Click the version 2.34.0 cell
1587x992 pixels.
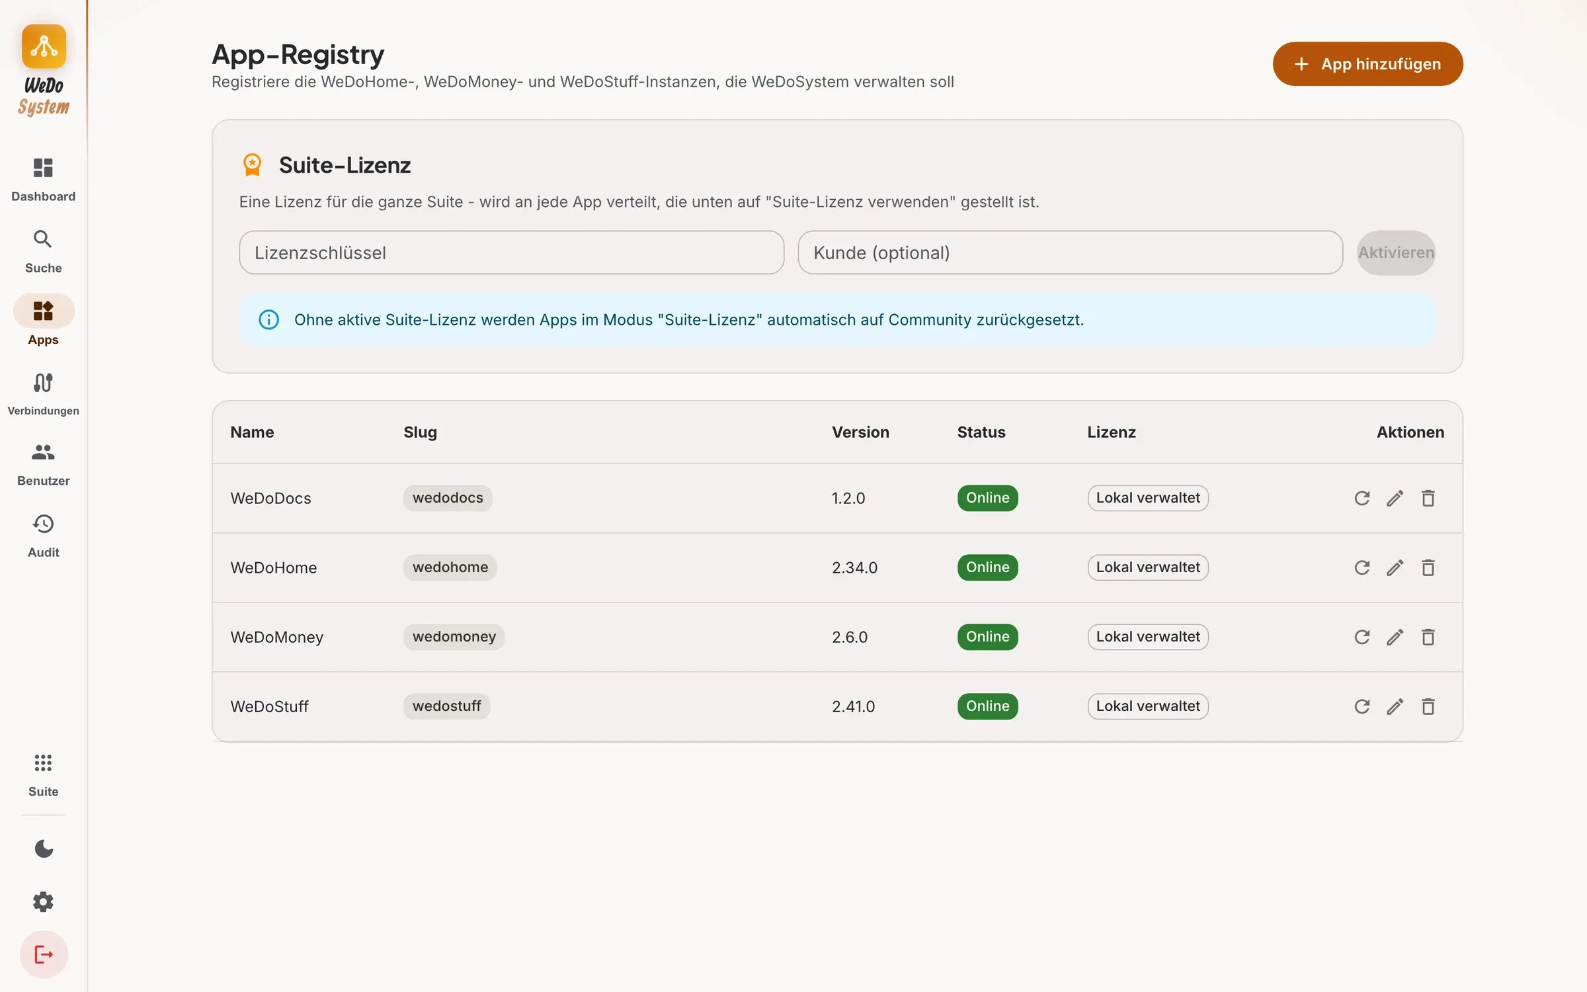[x=854, y=568]
